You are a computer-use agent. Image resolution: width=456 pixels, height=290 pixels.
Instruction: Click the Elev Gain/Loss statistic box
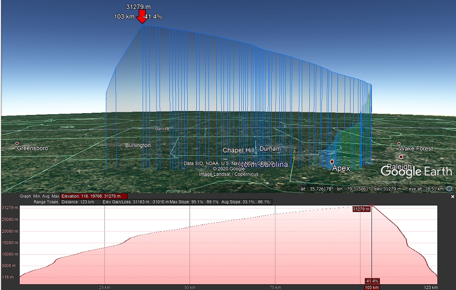[x=135, y=202]
